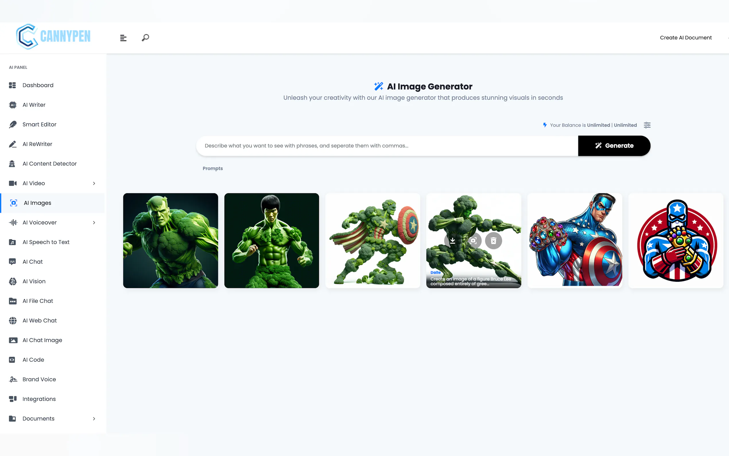Image resolution: width=729 pixels, height=456 pixels.
Task: Click the CannyPen logo
Action: coord(53,37)
